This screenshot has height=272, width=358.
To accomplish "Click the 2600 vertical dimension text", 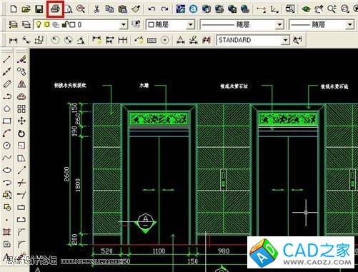I will (x=66, y=174).
